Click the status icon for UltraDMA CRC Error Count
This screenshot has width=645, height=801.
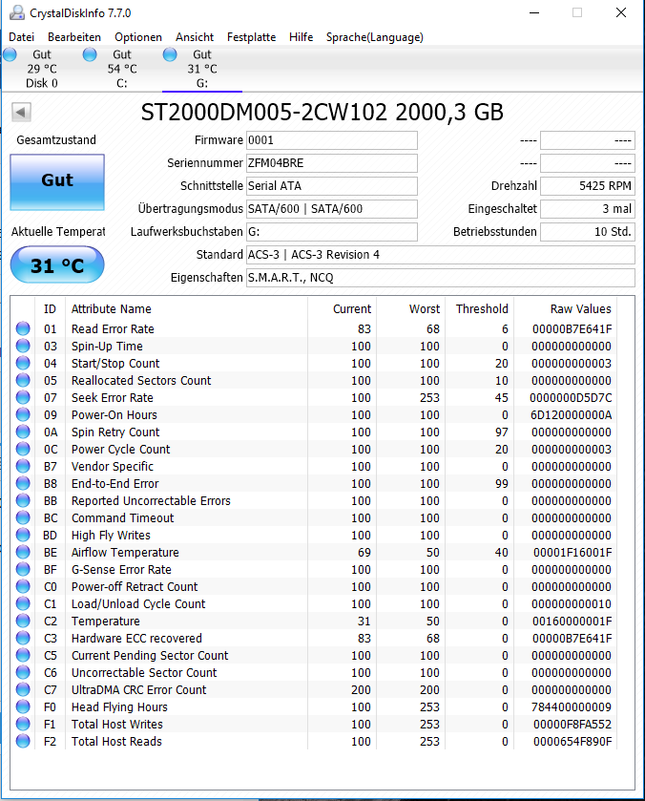(23, 689)
